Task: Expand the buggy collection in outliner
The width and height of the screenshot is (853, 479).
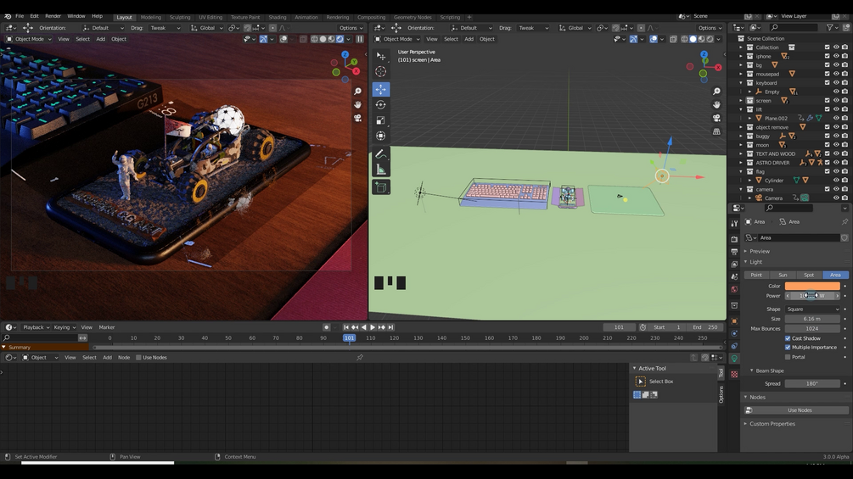Action: 741,136
